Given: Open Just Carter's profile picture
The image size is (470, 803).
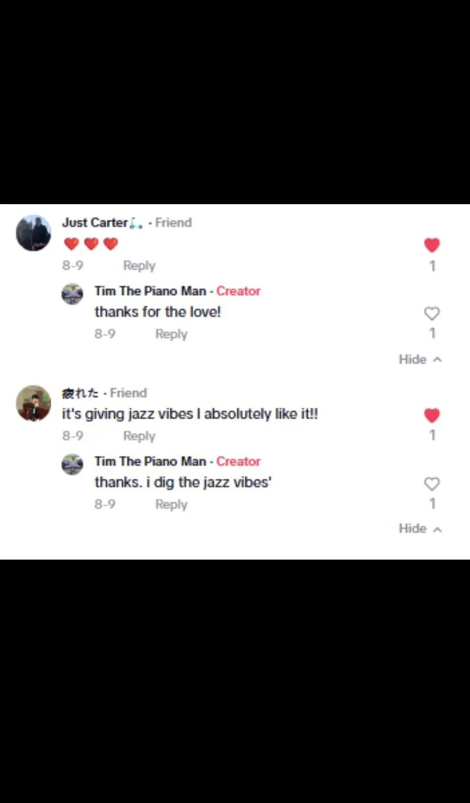Looking at the screenshot, I should 33,233.
